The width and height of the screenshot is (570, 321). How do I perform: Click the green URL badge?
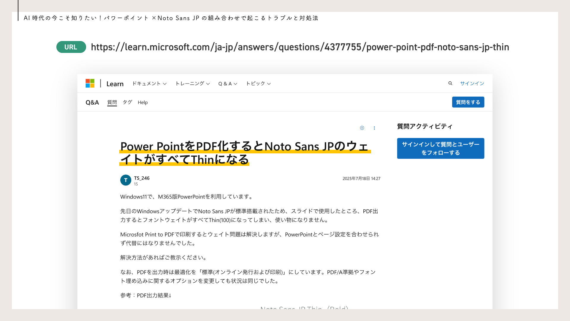click(x=71, y=47)
